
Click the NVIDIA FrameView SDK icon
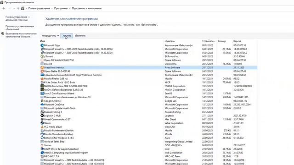[42, 86]
